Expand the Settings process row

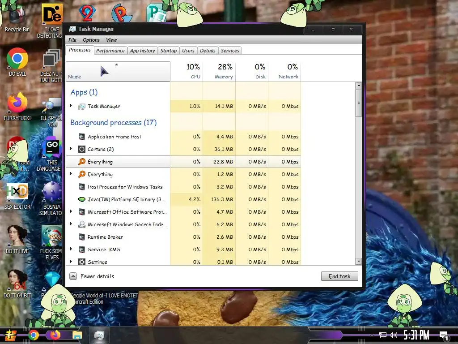coord(71,262)
